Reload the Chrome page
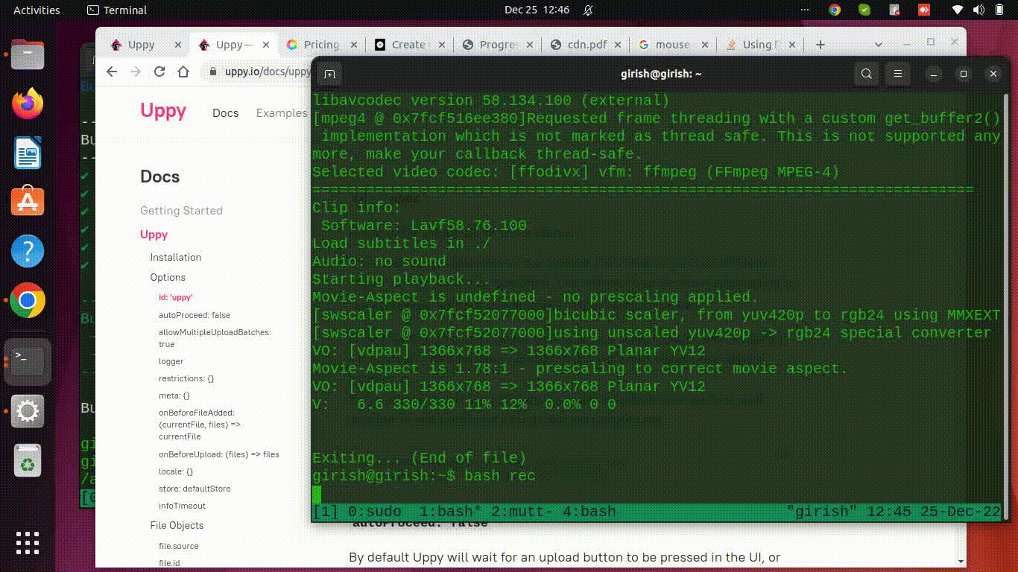 (159, 71)
